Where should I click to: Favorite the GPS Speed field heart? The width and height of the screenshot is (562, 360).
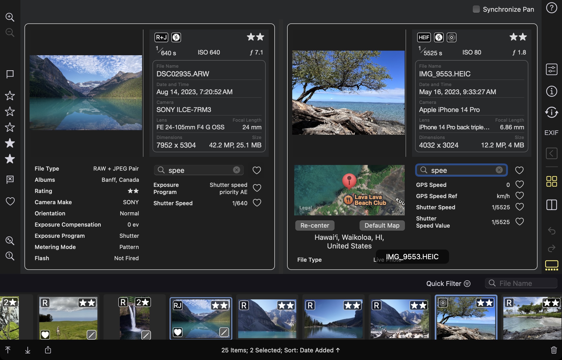519,184
